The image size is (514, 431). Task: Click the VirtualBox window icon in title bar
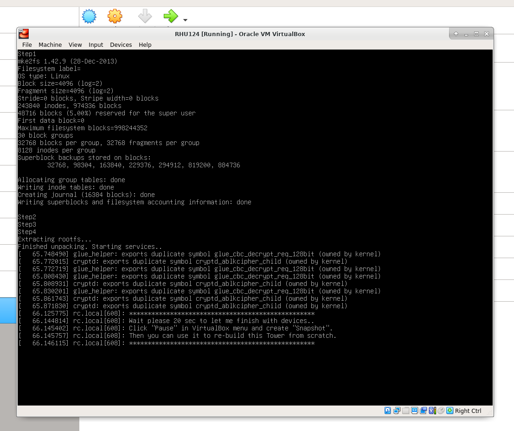coord(24,34)
